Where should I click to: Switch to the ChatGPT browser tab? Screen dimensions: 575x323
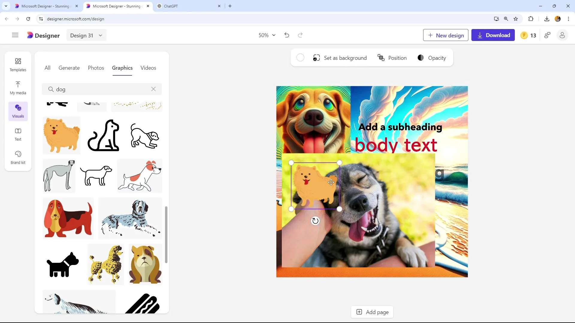[x=189, y=6]
